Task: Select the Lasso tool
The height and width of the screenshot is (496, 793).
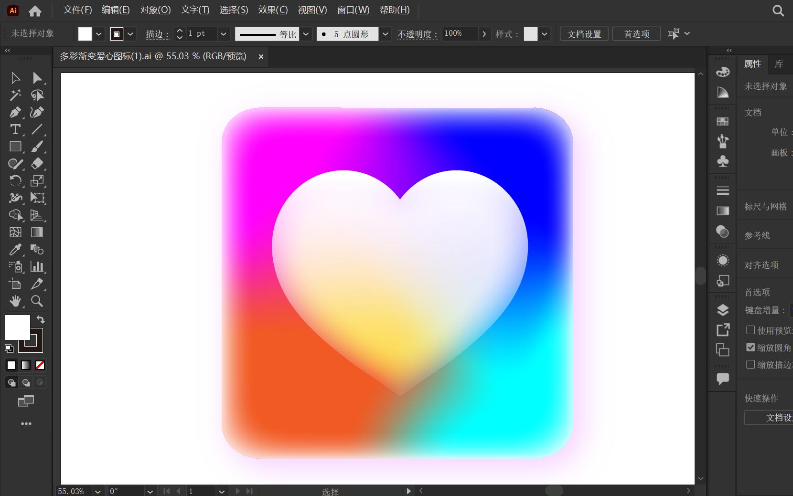Action: point(37,95)
